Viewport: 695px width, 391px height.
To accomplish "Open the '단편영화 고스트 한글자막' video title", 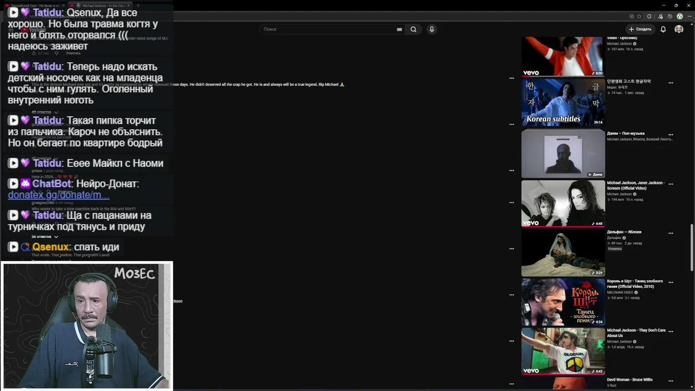I will coord(629,81).
